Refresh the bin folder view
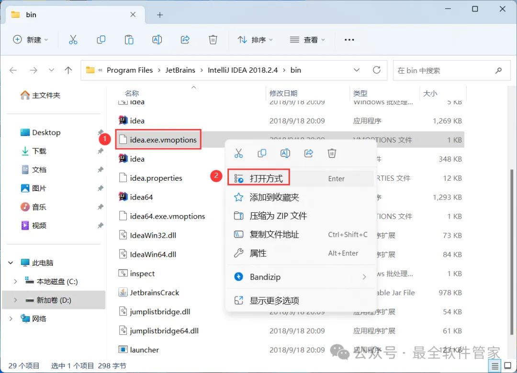517x373 pixels. click(377, 70)
